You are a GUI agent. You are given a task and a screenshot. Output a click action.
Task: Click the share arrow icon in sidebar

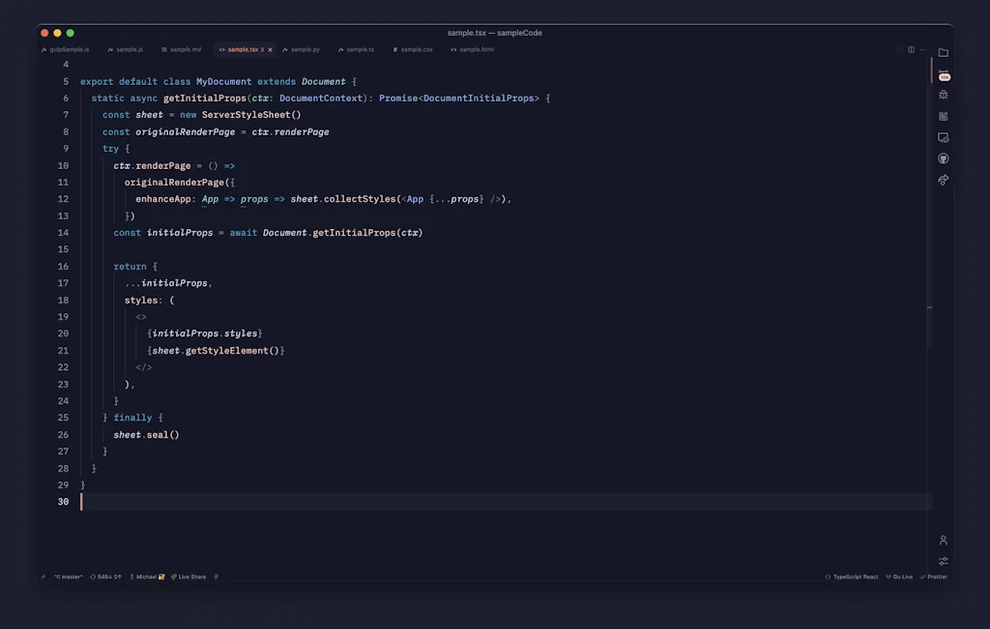944,180
